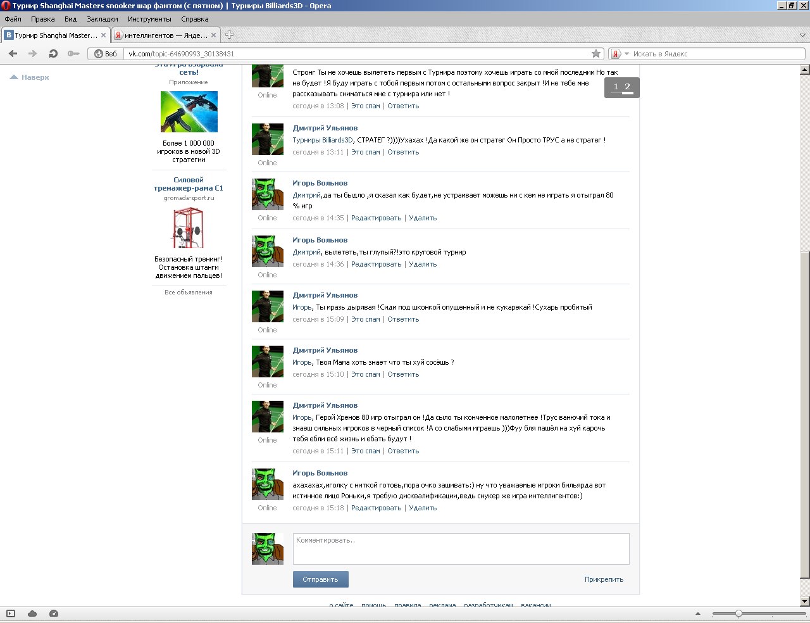Click Все объявления link
The width and height of the screenshot is (810, 623).
pos(189,293)
